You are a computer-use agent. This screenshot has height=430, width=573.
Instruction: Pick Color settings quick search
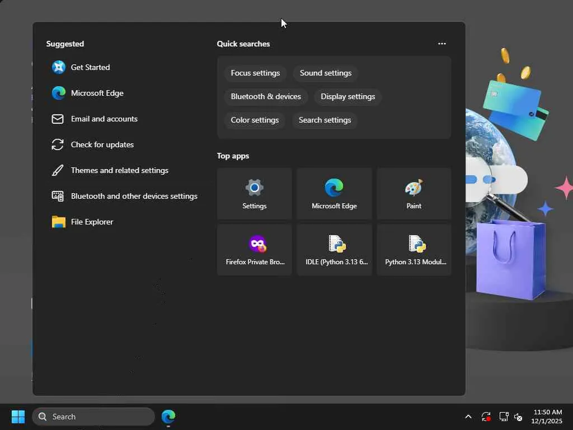[255, 120]
